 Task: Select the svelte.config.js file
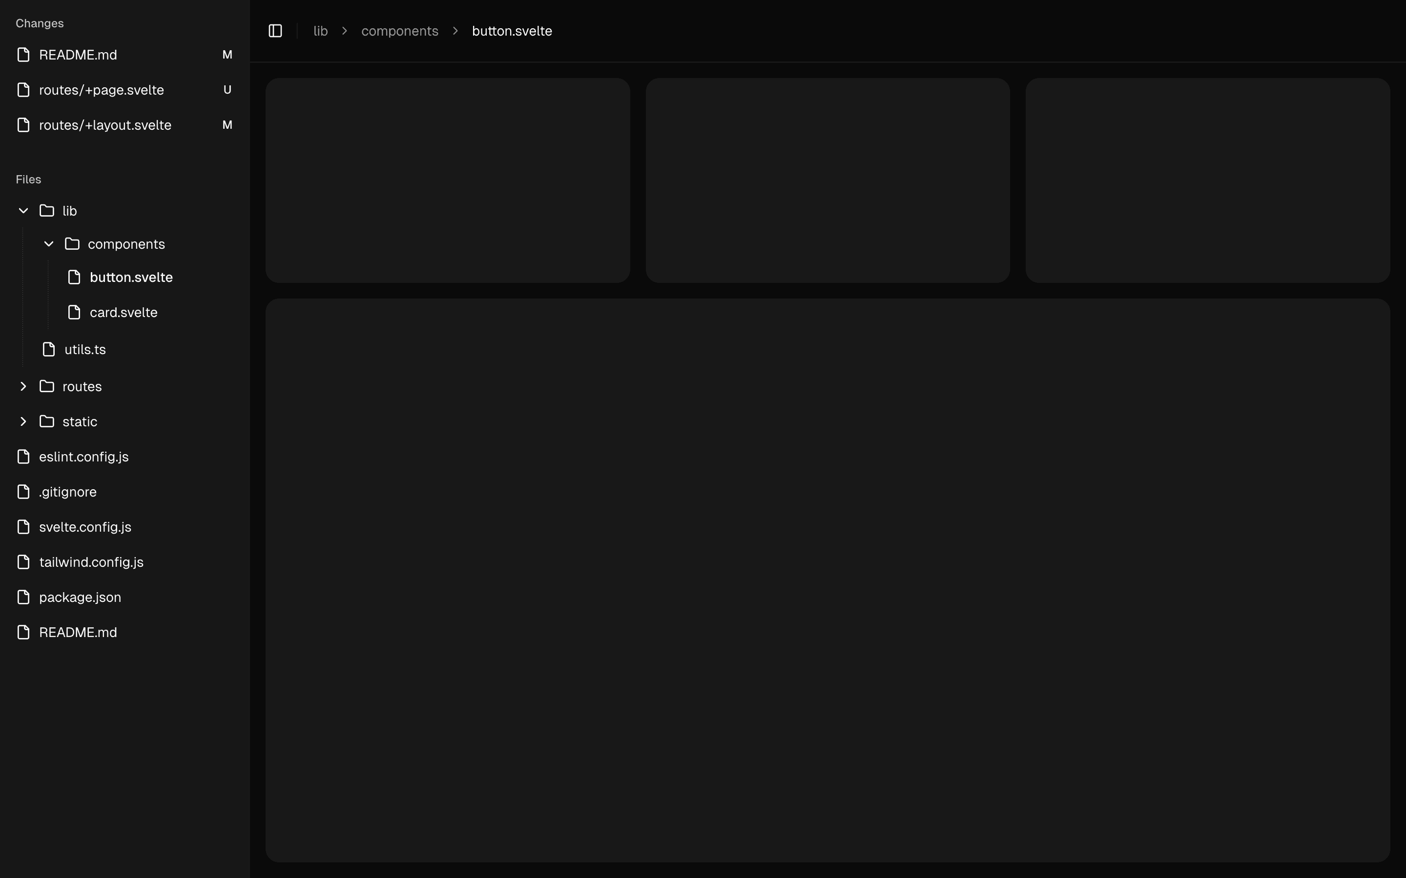(85, 527)
